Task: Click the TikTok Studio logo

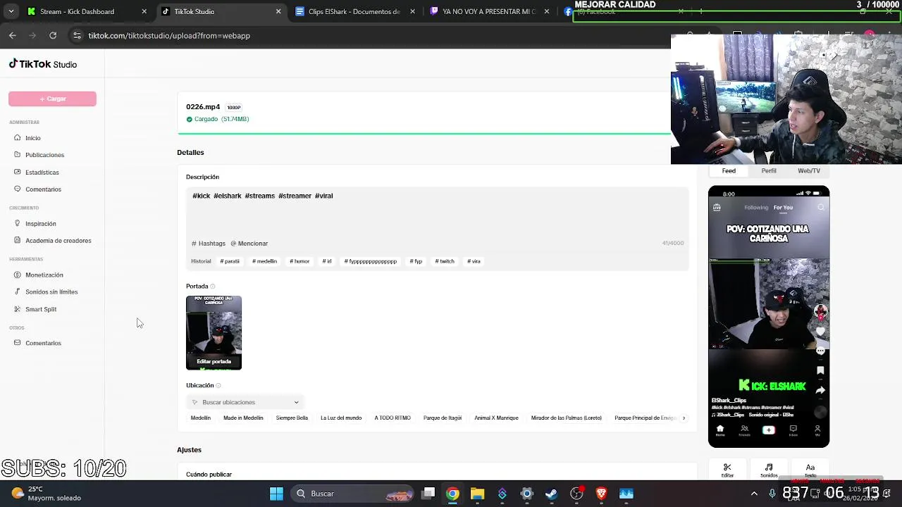Action: click(43, 64)
